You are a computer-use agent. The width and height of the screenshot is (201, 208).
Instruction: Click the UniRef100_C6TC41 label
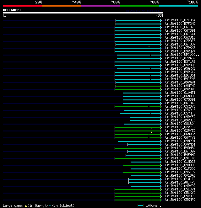(x=180, y=34)
